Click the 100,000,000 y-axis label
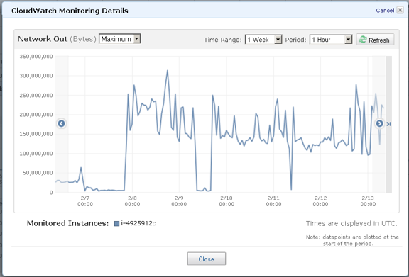Viewport: 409px width, 277px height. click(x=36, y=154)
